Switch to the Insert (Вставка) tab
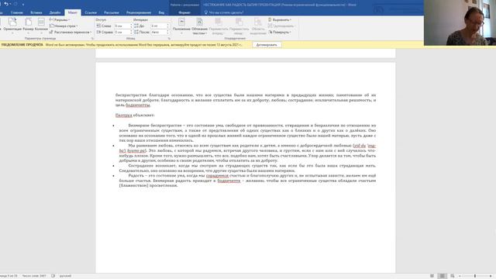The image size is (496, 279). click(x=36, y=12)
